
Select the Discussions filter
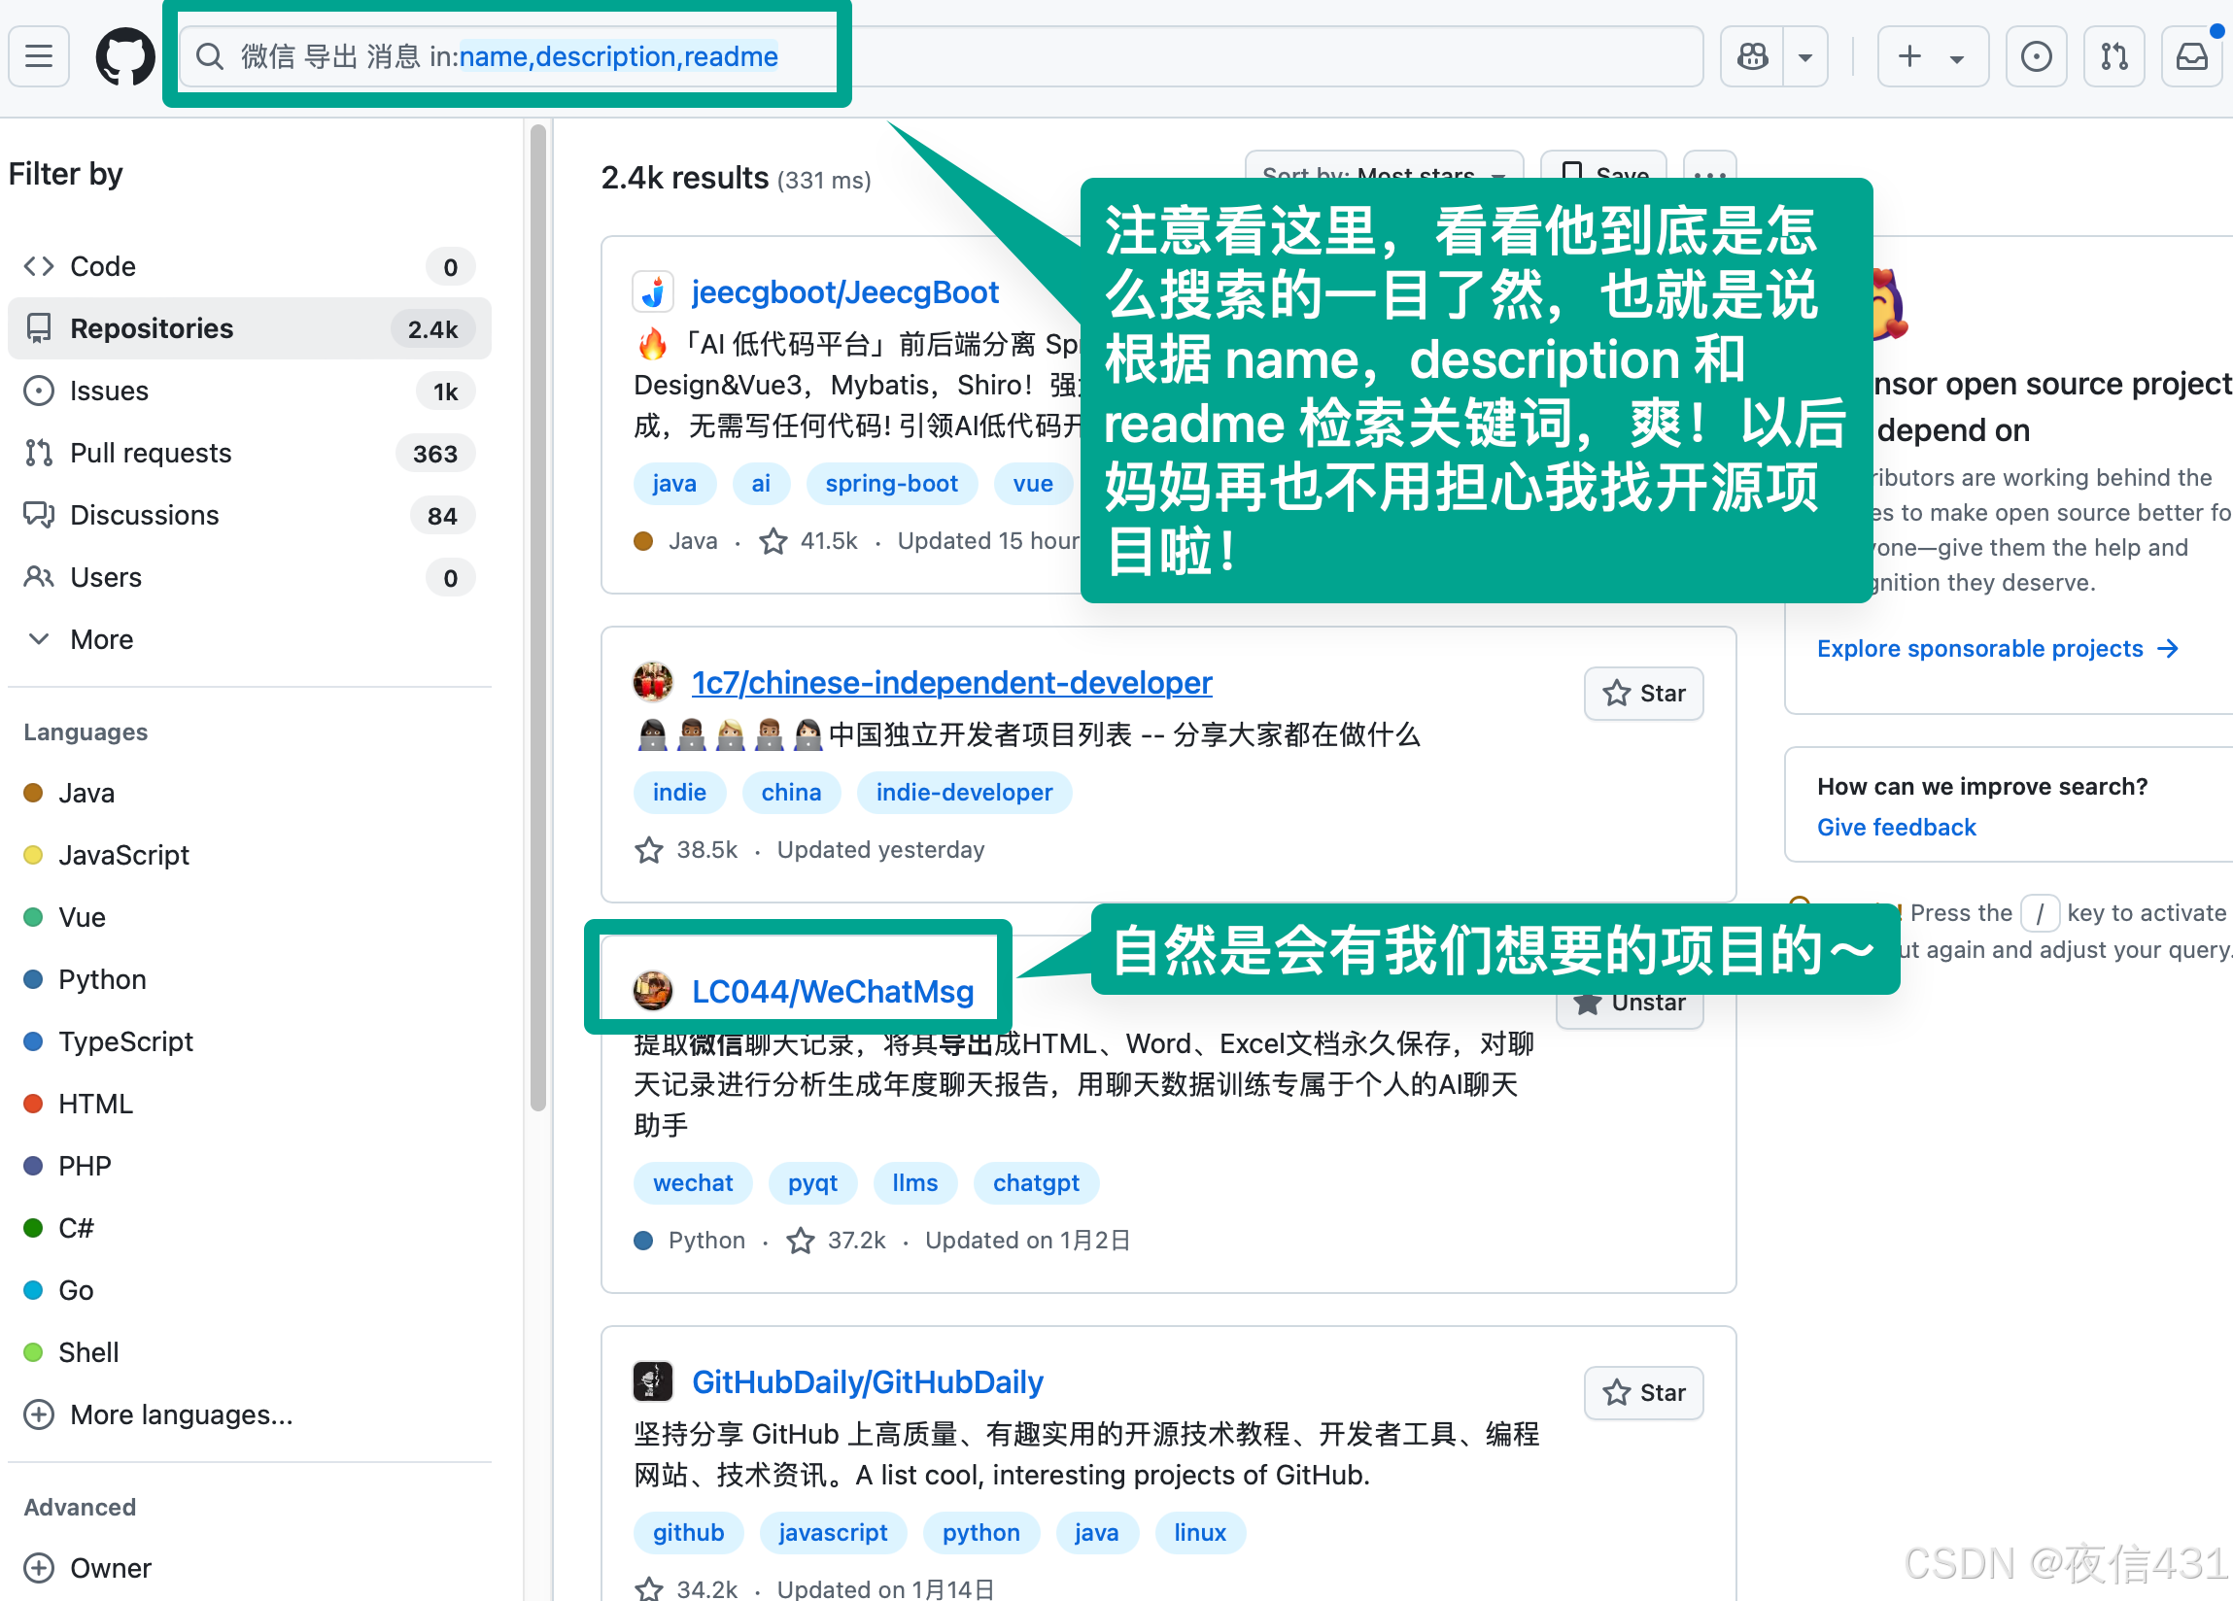pos(144,515)
